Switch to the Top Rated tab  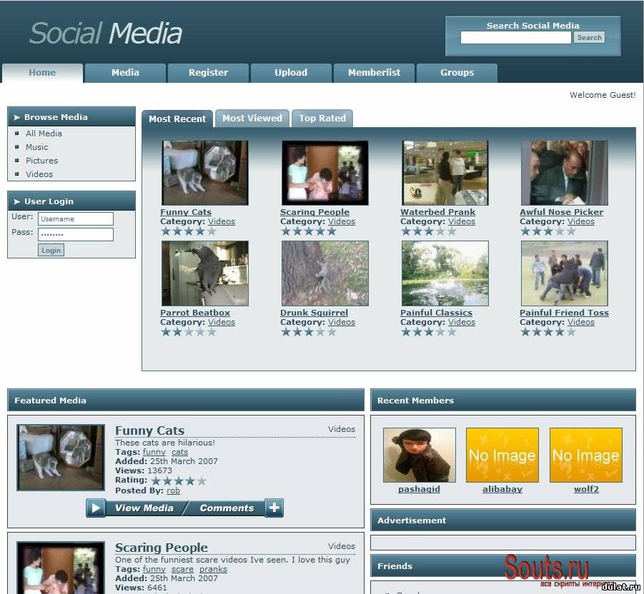(x=322, y=119)
